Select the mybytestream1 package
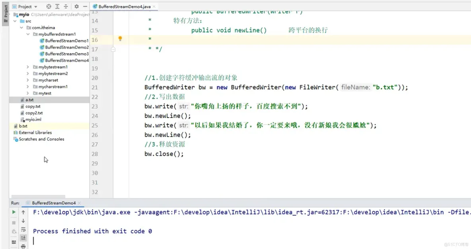471x249 pixels. (53, 67)
